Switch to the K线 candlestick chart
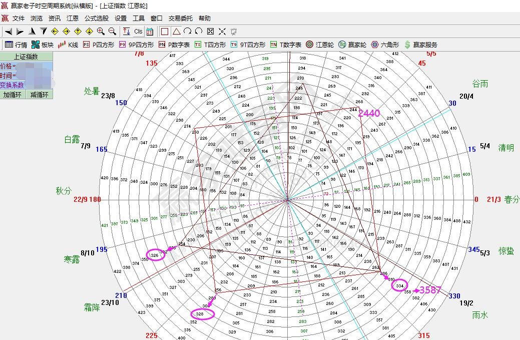The width and height of the screenshot is (520, 340). click(68, 45)
